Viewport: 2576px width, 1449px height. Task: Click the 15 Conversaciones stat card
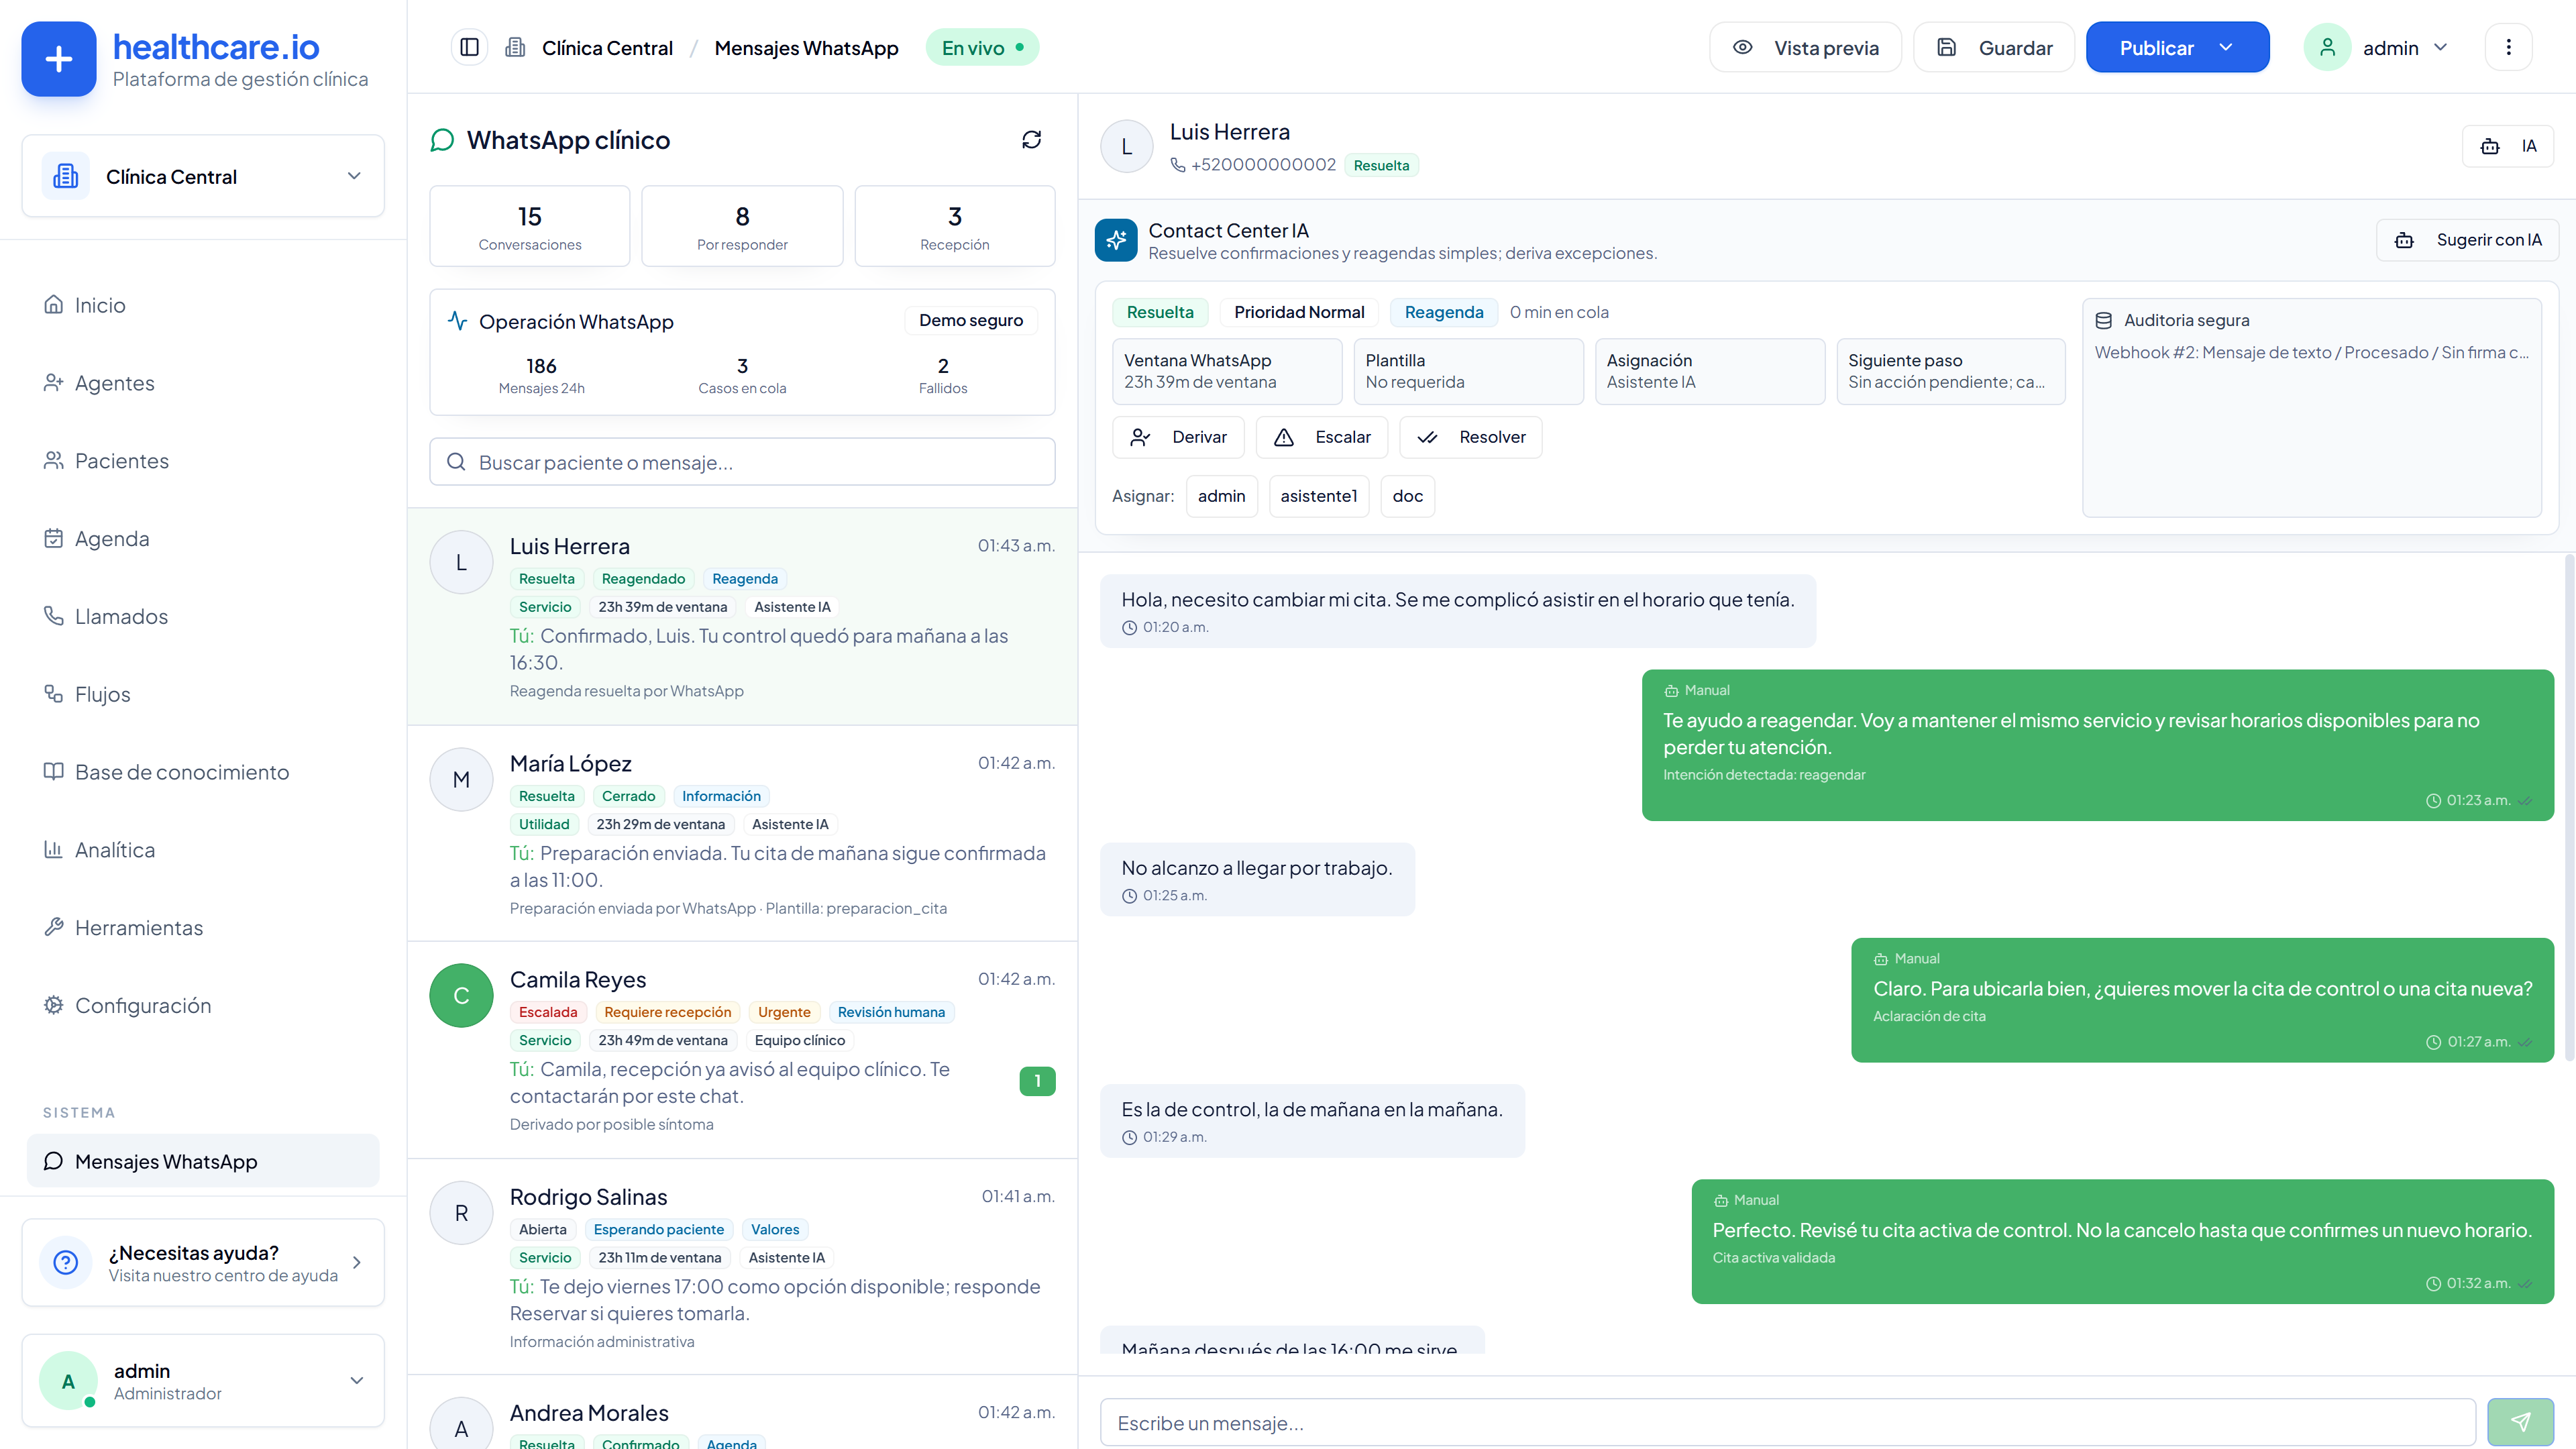(x=530, y=226)
